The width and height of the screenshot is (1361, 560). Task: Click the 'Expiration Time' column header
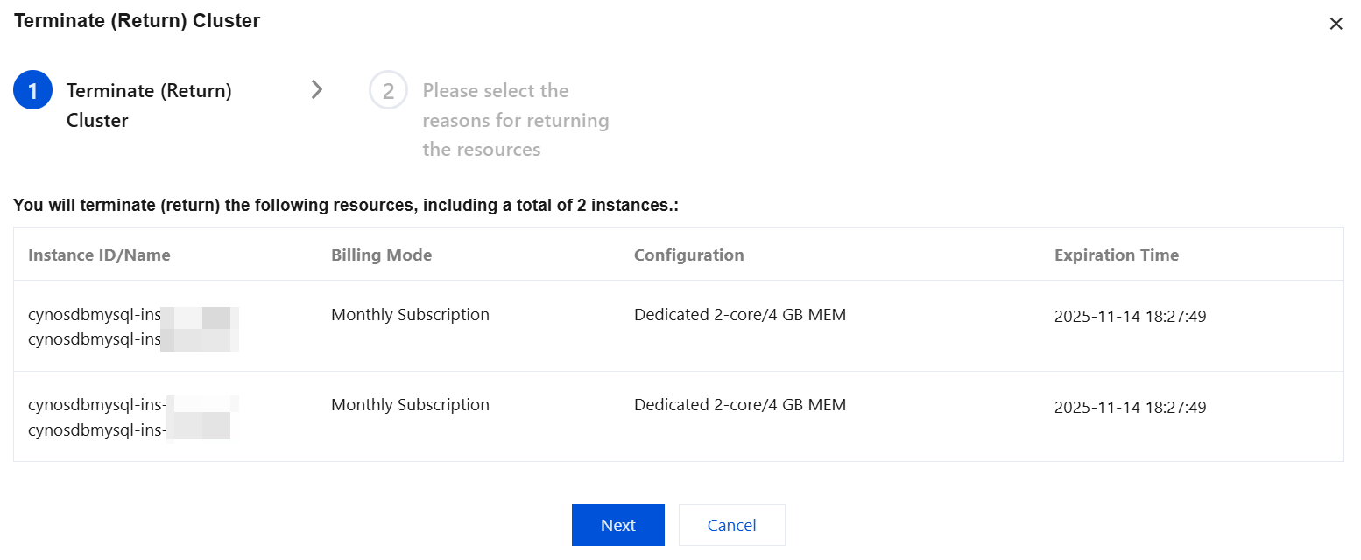pyautogui.click(x=1116, y=255)
